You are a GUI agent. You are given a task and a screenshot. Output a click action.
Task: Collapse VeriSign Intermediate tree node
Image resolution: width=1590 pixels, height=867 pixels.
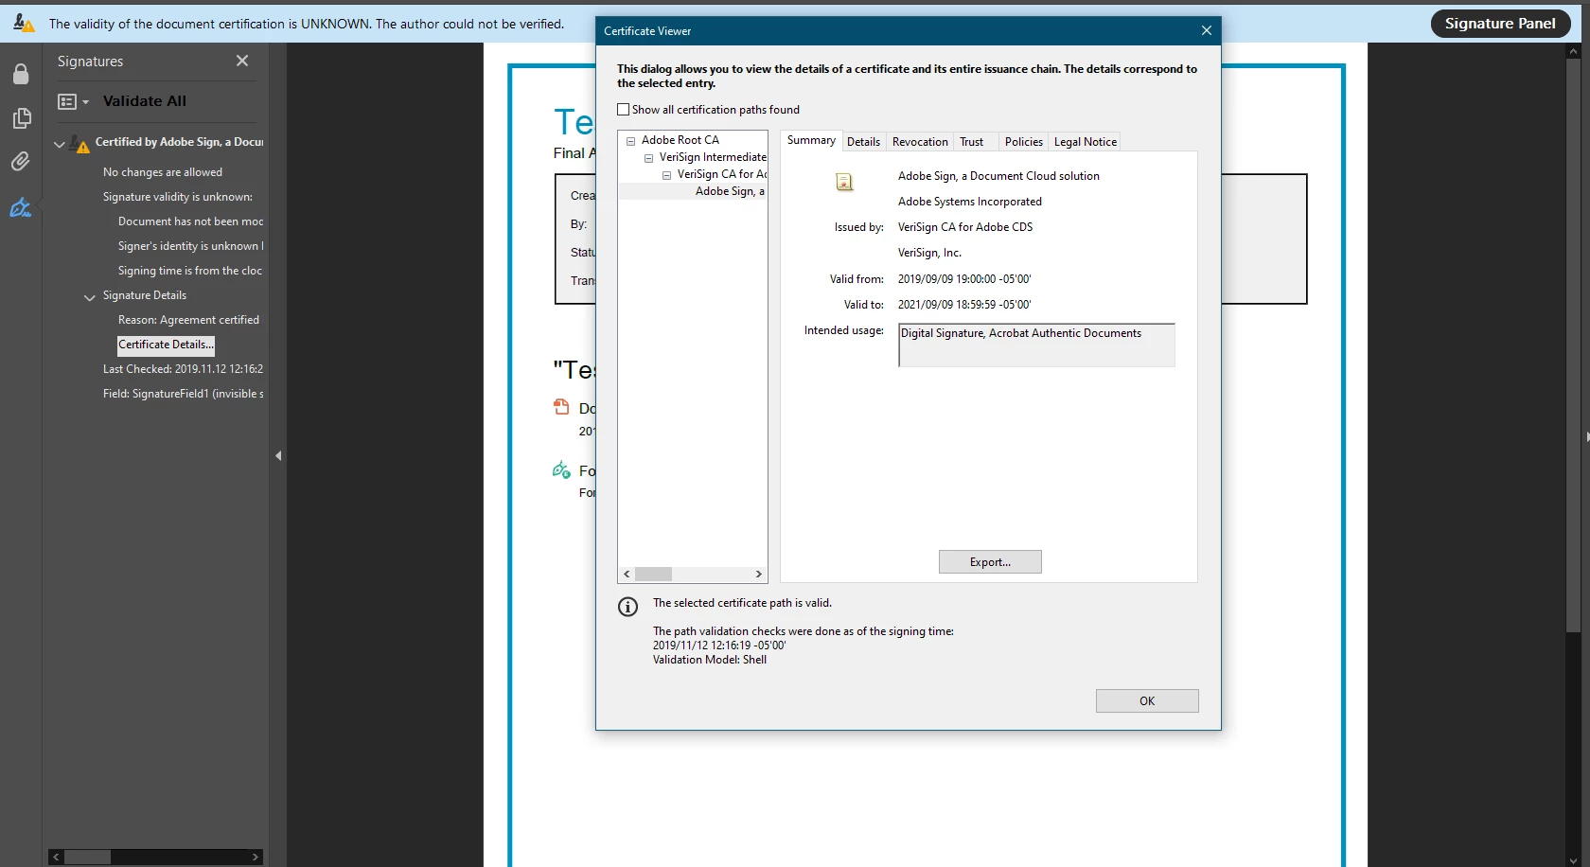[648, 158]
